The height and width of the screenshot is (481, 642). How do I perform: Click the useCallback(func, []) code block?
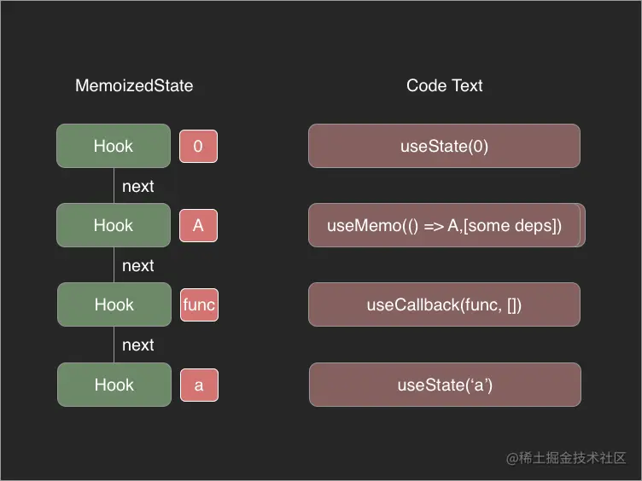444,304
